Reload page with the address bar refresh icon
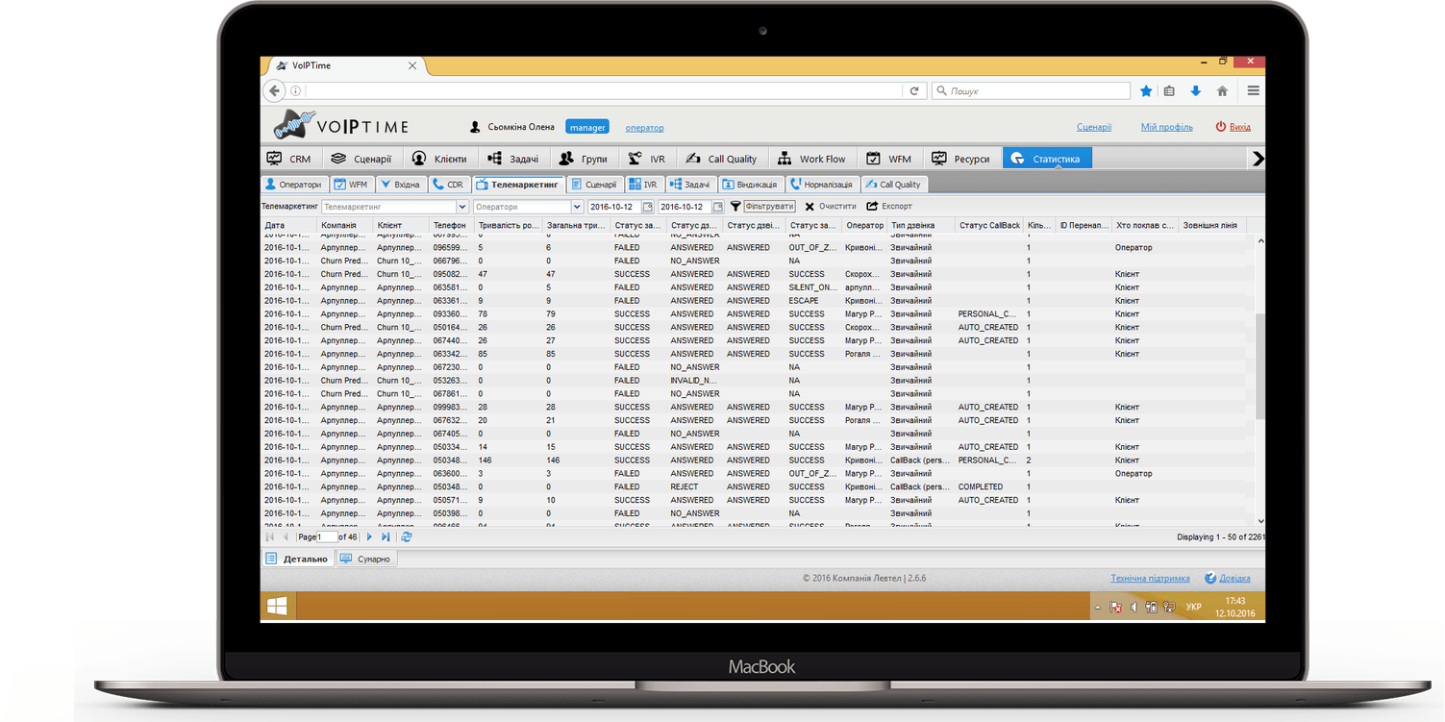Viewport: 1445px width, 722px height. [914, 91]
